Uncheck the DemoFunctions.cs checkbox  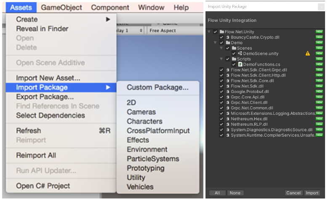(234, 64)
